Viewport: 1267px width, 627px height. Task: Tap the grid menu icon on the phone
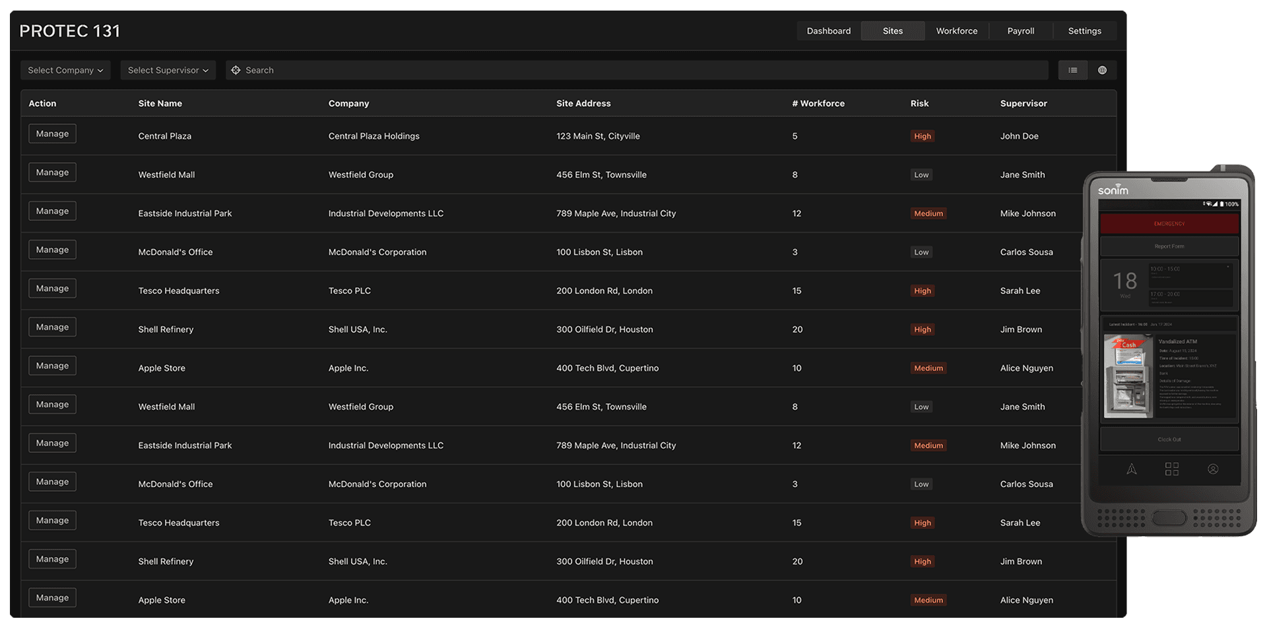click(1172, 469)
